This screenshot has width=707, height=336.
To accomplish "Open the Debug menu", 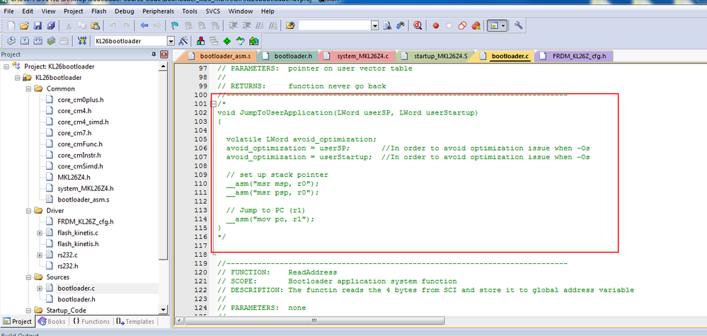I will point(124,11).
